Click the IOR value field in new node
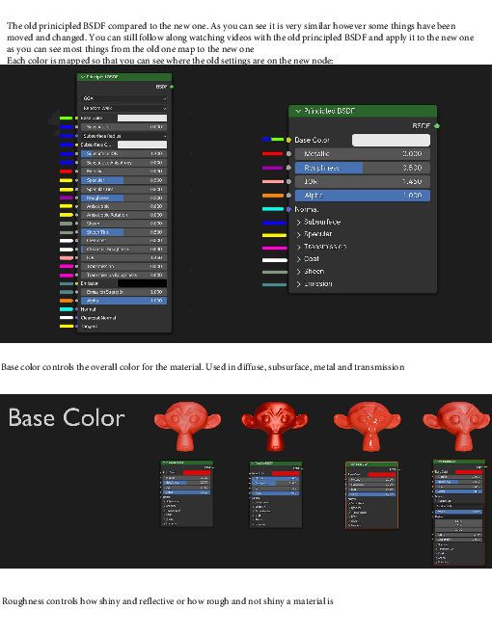492x636 pixels. [x=362, y=181]
